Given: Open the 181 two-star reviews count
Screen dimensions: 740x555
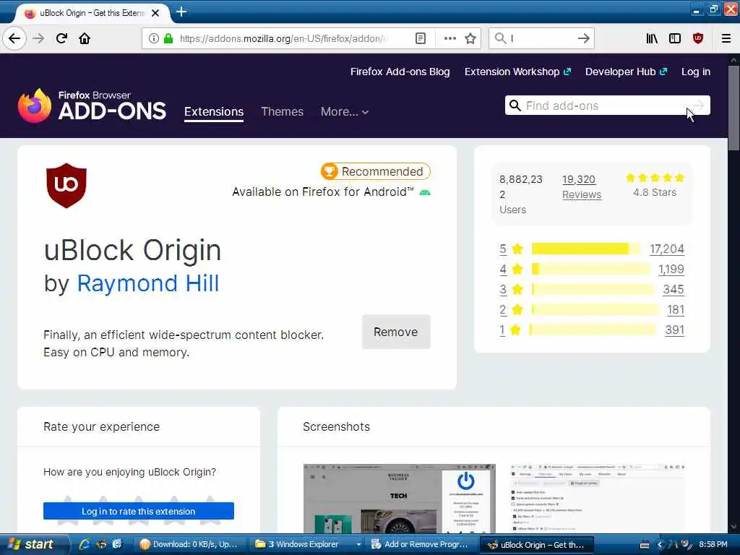Looking at the screenshot, I should 676,309.
